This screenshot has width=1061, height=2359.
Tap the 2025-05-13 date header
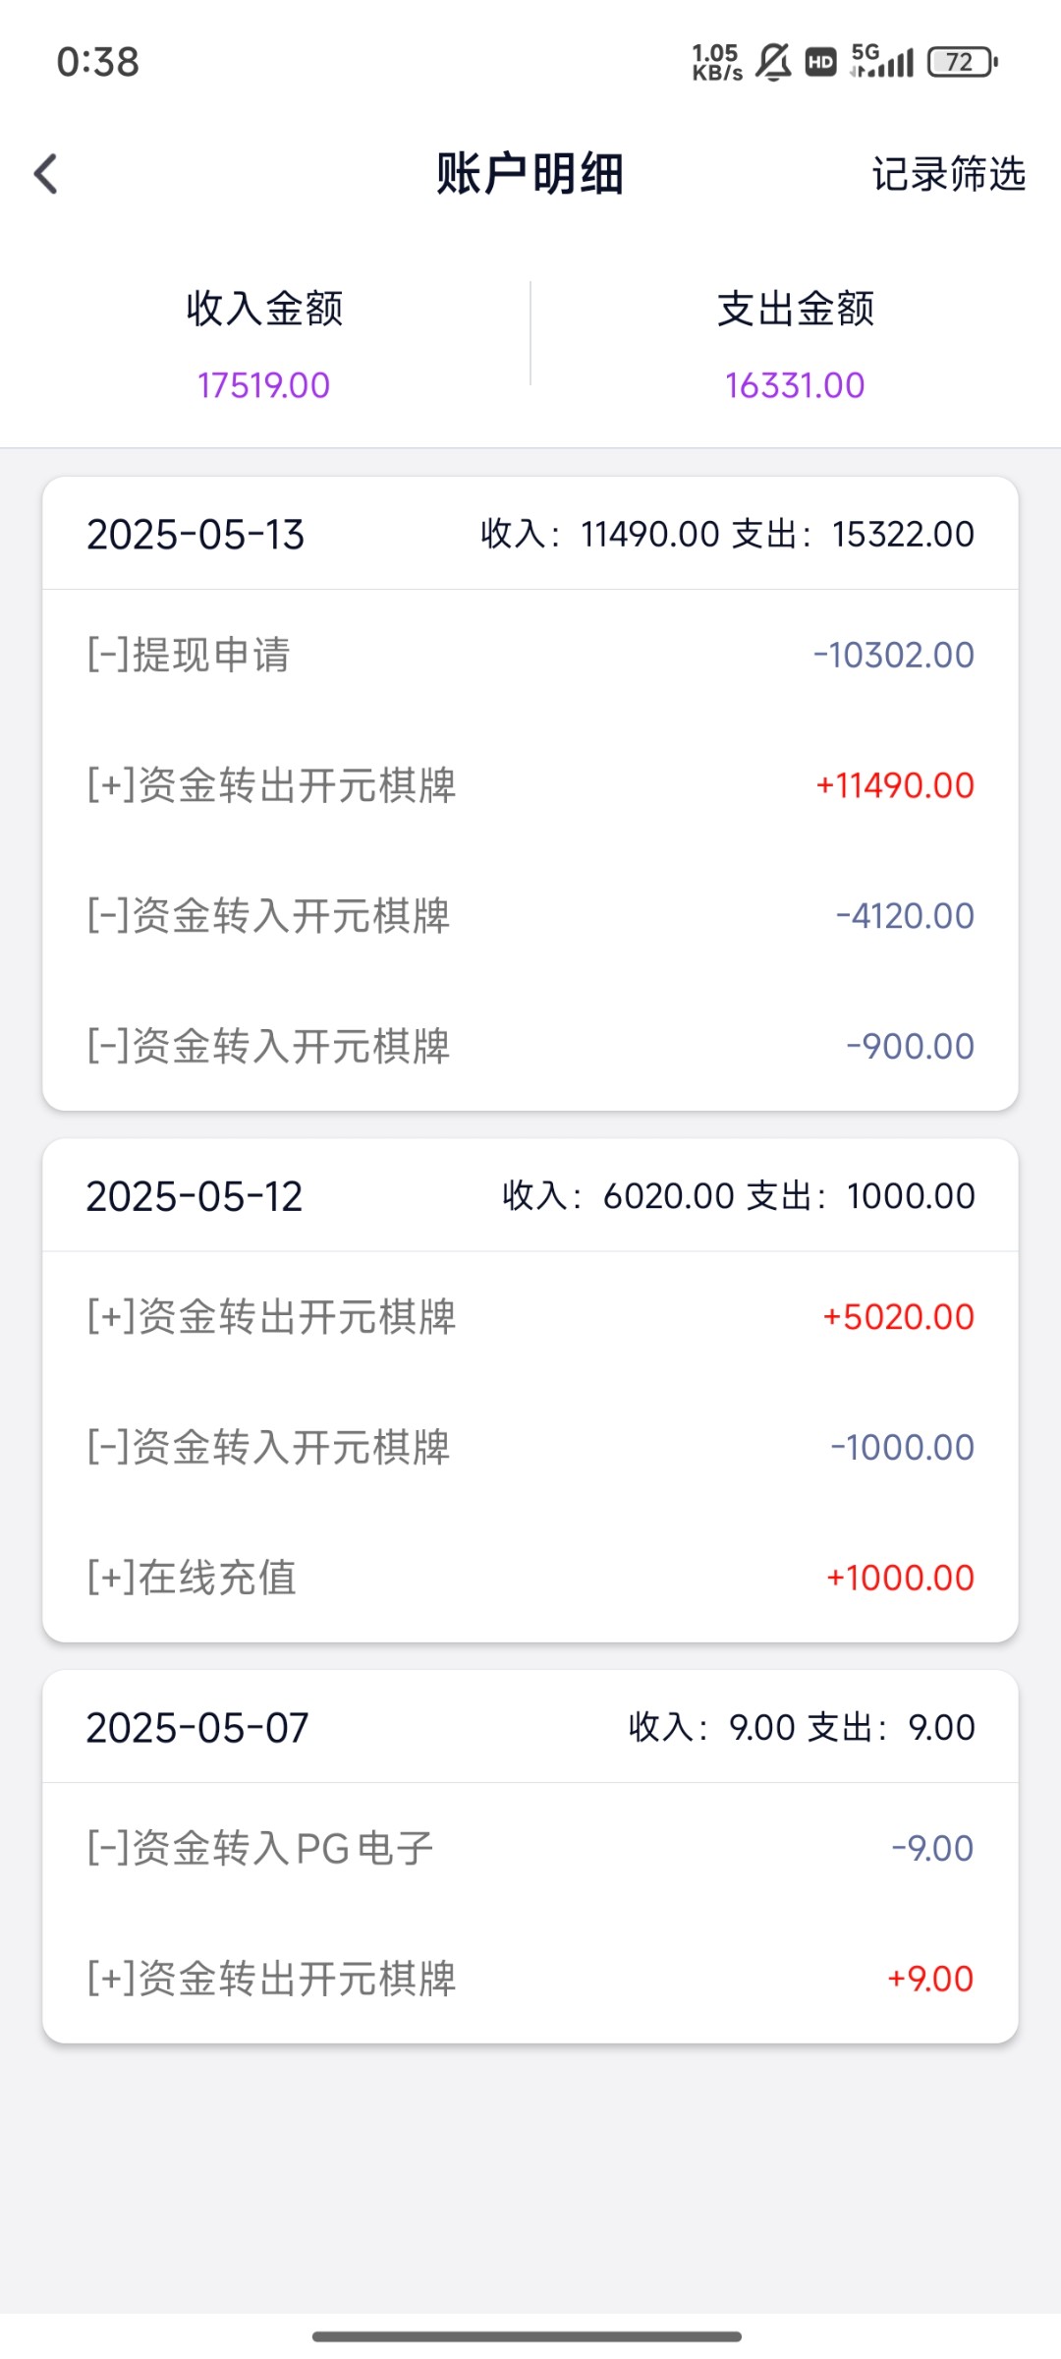pyautogui.click(x=196, y=535)
